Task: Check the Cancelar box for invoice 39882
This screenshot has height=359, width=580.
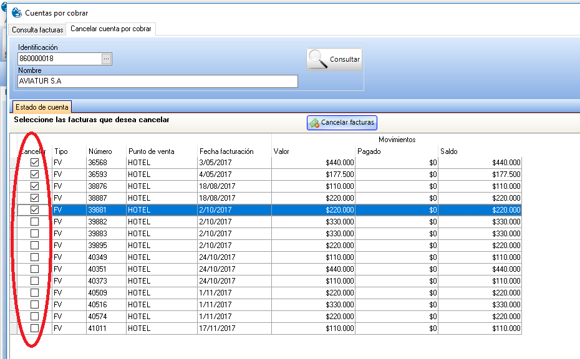Action: pos(35,222)
